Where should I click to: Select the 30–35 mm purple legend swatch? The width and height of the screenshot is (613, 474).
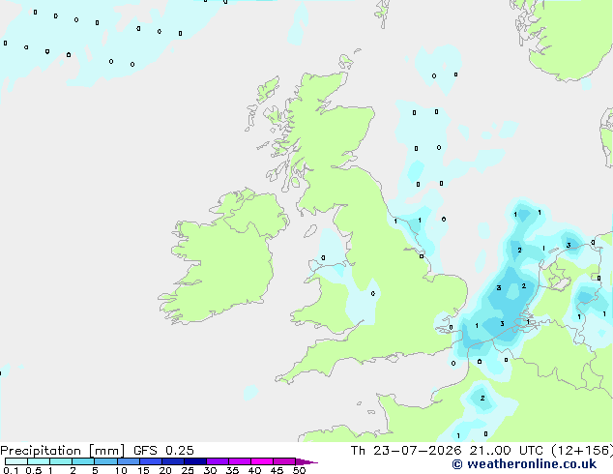point(217,461)
